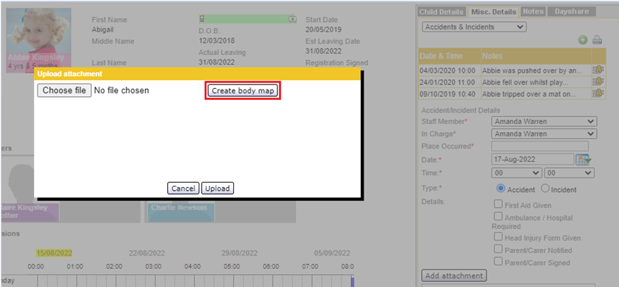Image resolution: width=619 pixels, height=287 pixels.
Task: Open accident icon for 09/10/2019 entry
Action: tap(598, 94)
